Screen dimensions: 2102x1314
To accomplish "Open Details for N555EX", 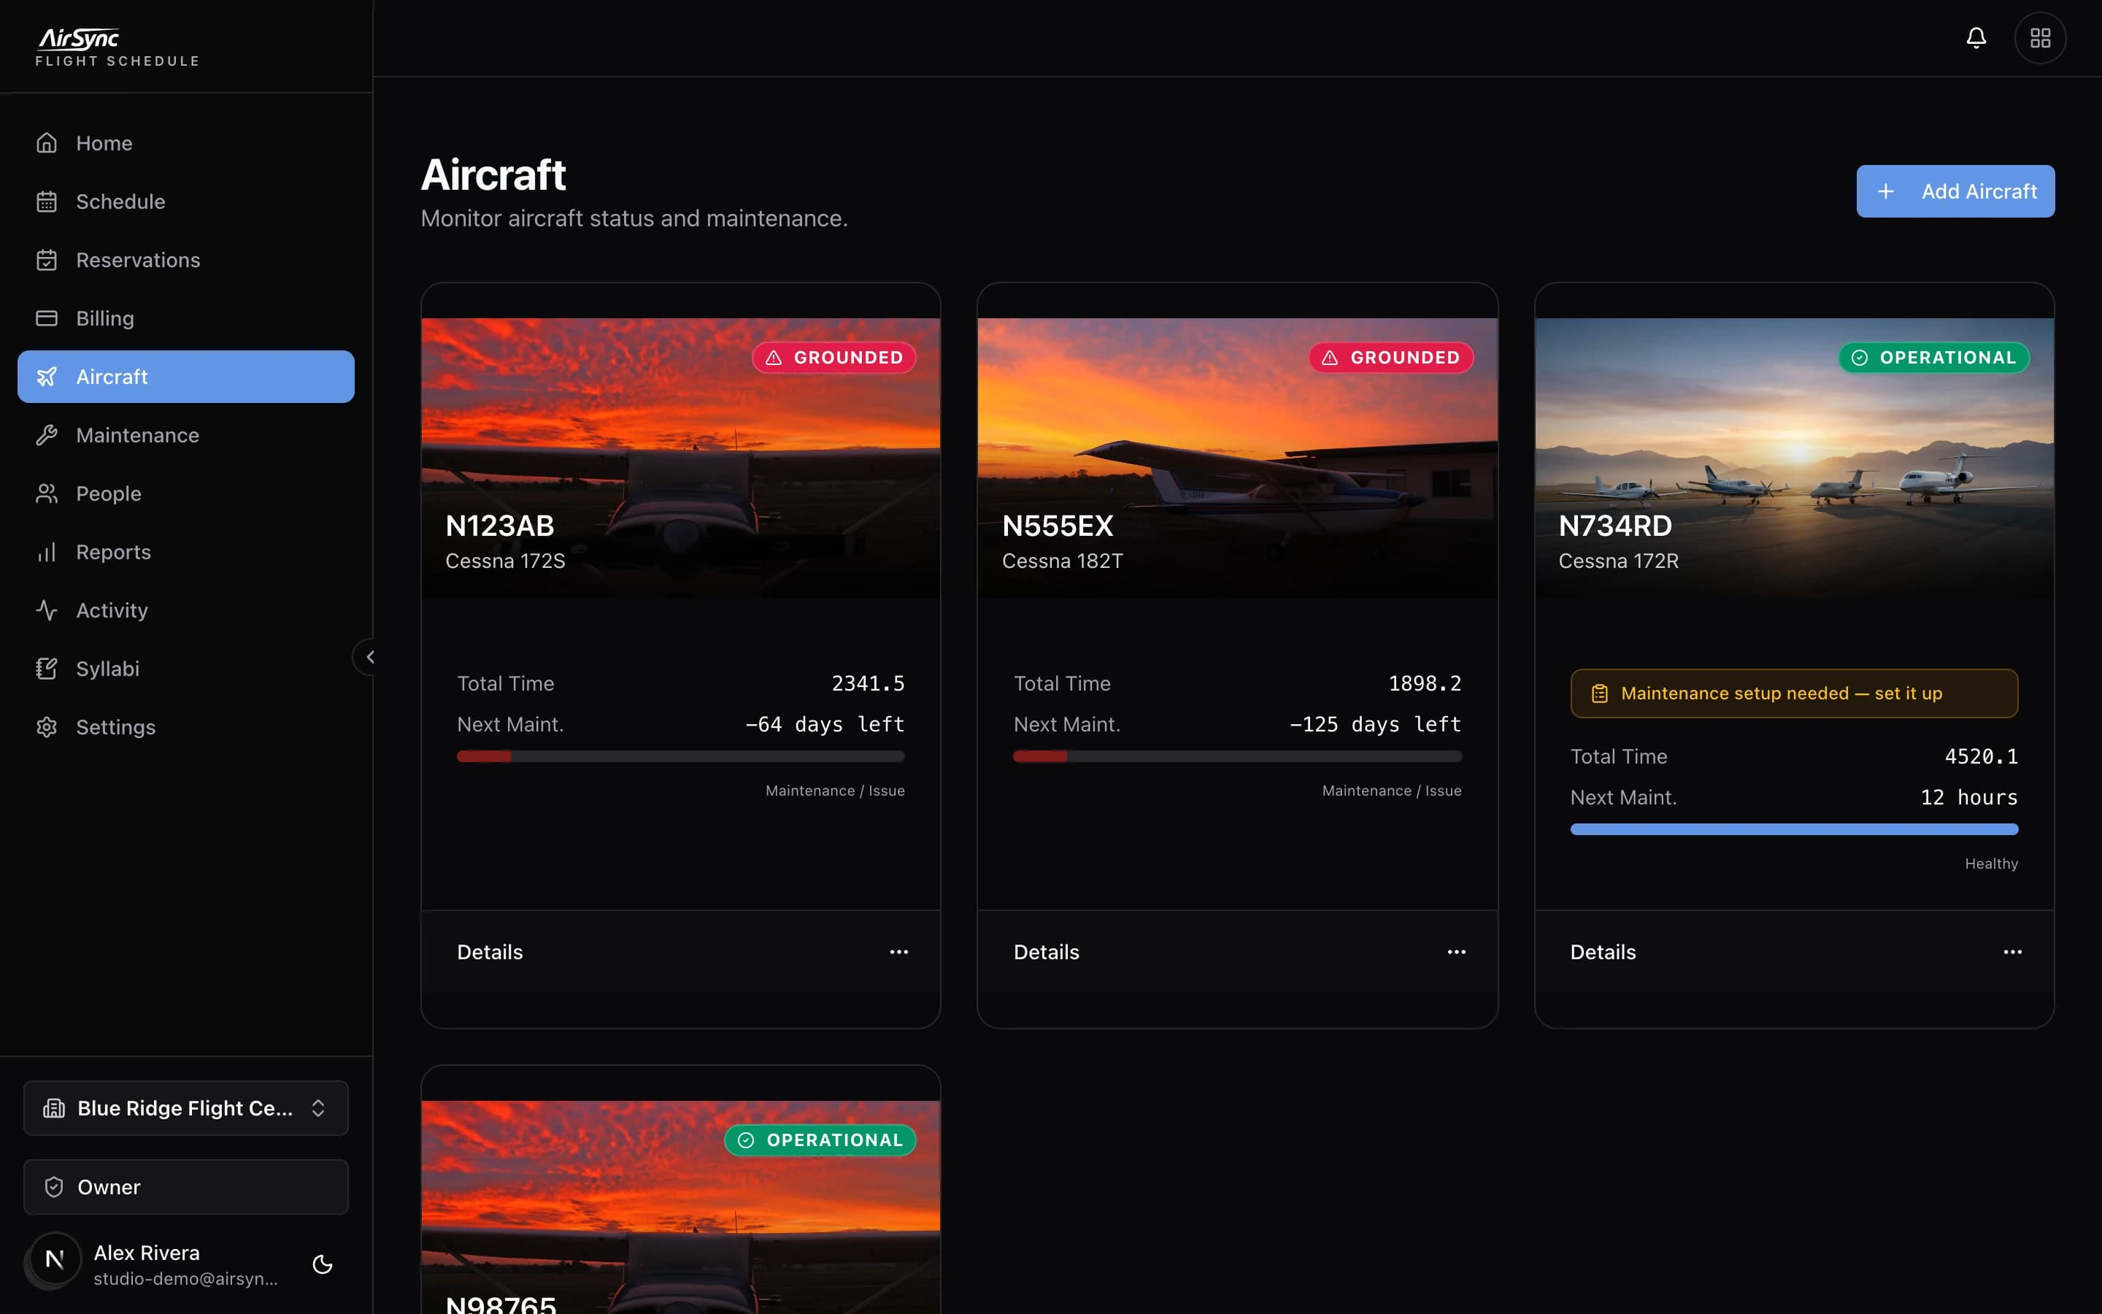I will click(x=1047, y=952).
